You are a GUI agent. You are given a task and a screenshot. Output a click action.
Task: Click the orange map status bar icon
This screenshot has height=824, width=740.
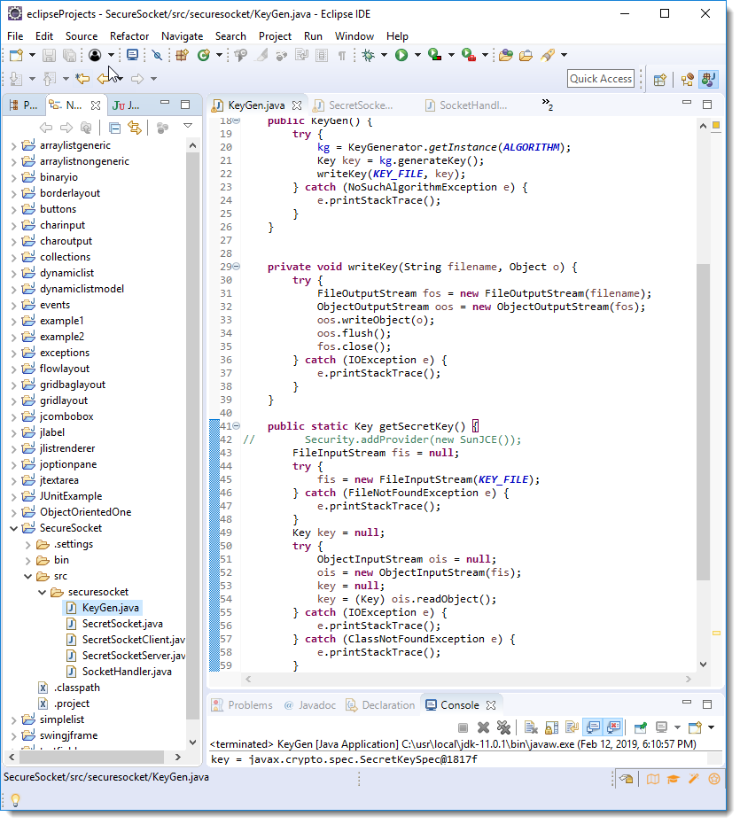click(x=653, y=779)
